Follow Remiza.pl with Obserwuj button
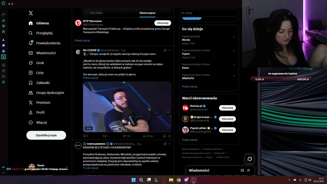 tap(227, 108)
